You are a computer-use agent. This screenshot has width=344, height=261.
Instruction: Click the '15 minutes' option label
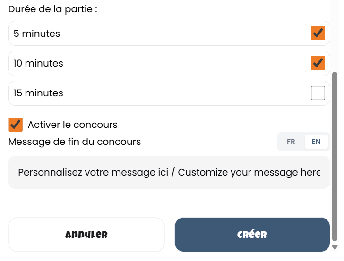pos(38,93)
